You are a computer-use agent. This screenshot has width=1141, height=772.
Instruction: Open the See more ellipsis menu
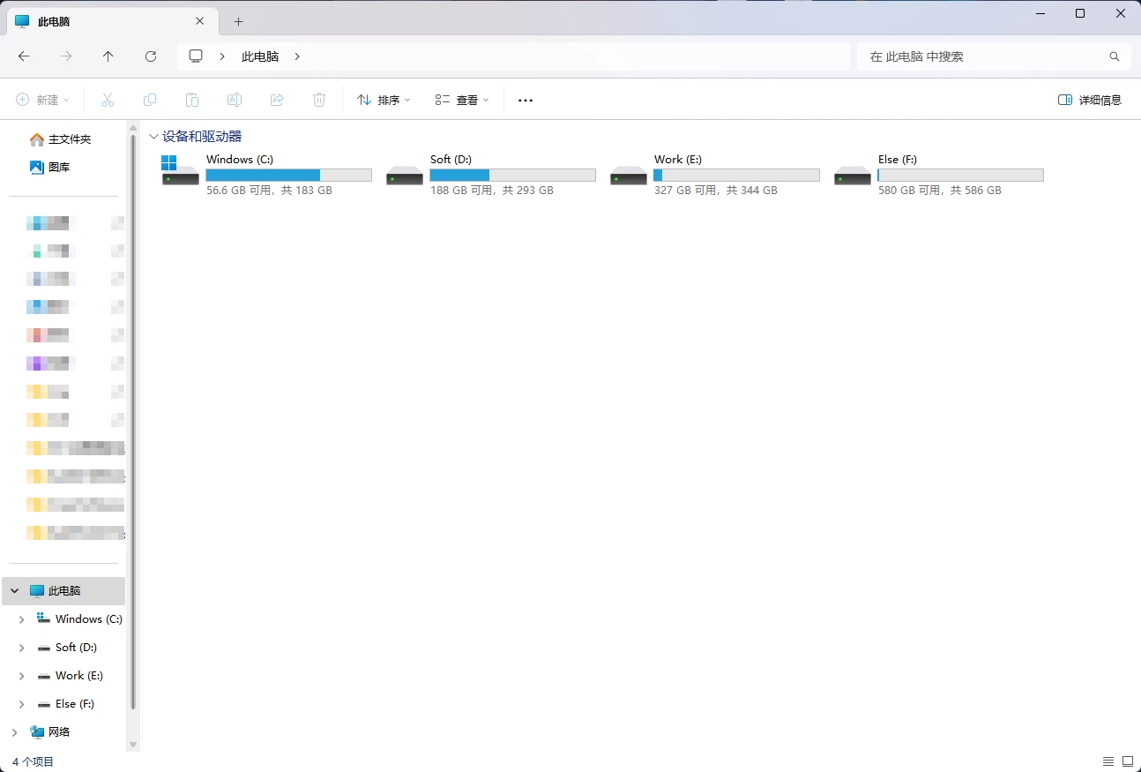(526, 100)
